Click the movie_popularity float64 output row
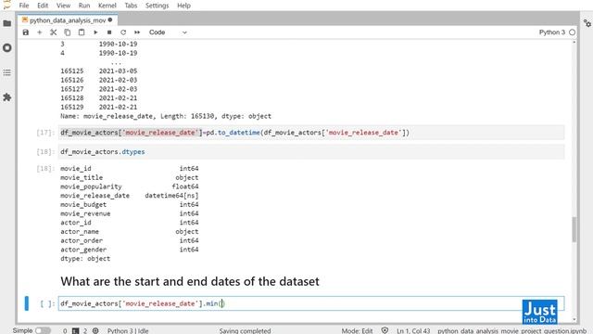593x334 pixels. click(x=130, y=186)
